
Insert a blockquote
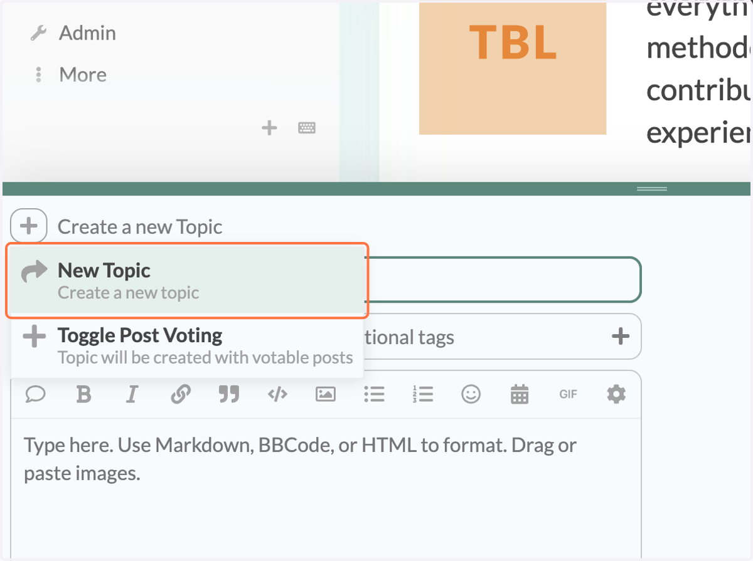[229, 394]
